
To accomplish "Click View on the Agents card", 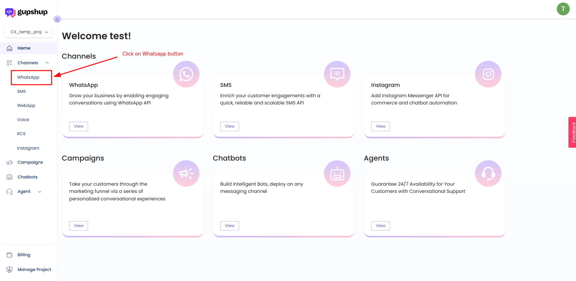I will (x=381, y=226).
